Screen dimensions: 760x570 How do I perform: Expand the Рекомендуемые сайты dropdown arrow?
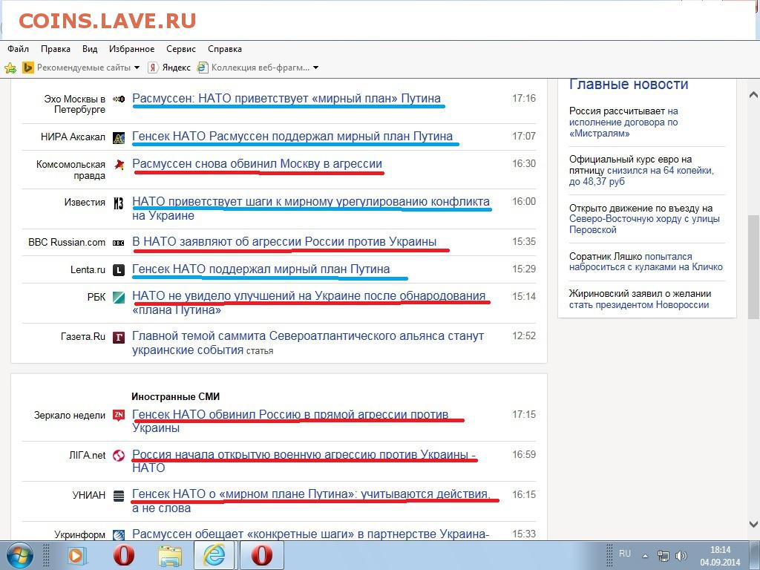click(x=137, y=68)
